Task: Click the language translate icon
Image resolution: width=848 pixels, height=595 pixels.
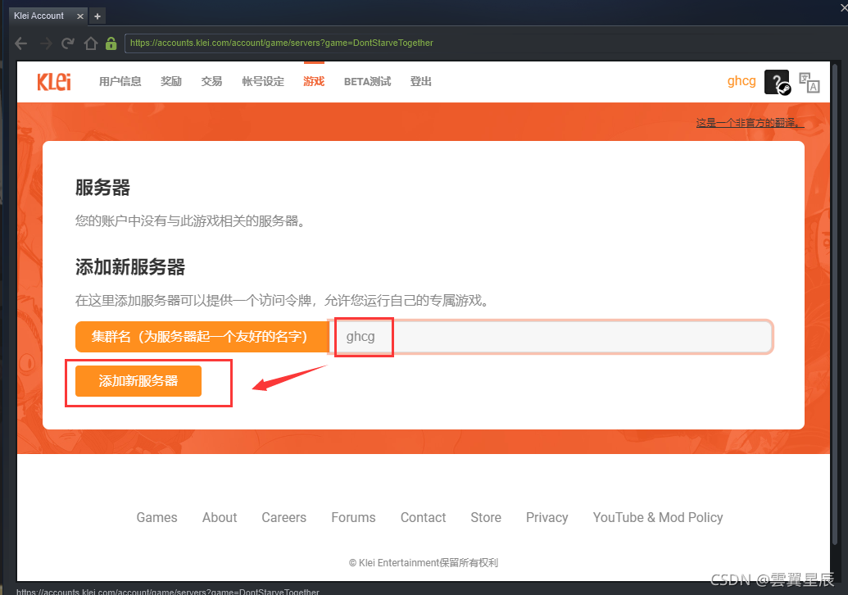Action: click(809, 83)
